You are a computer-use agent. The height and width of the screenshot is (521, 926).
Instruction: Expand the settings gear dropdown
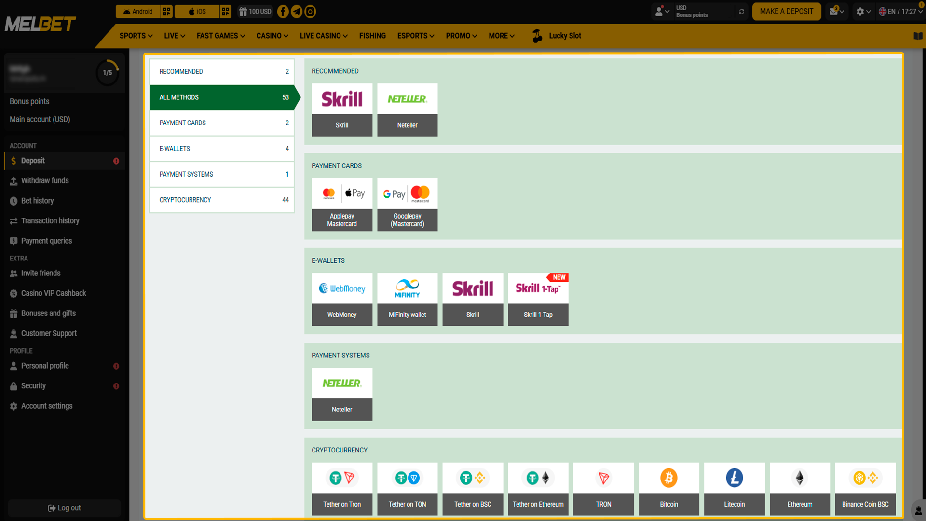[863, 11]
